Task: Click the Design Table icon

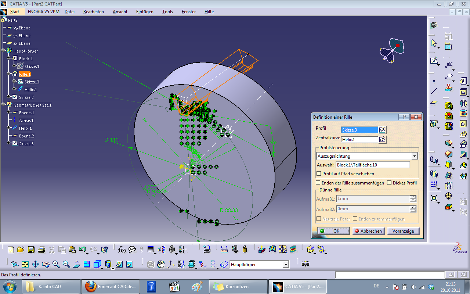Action: click(151, 250)
